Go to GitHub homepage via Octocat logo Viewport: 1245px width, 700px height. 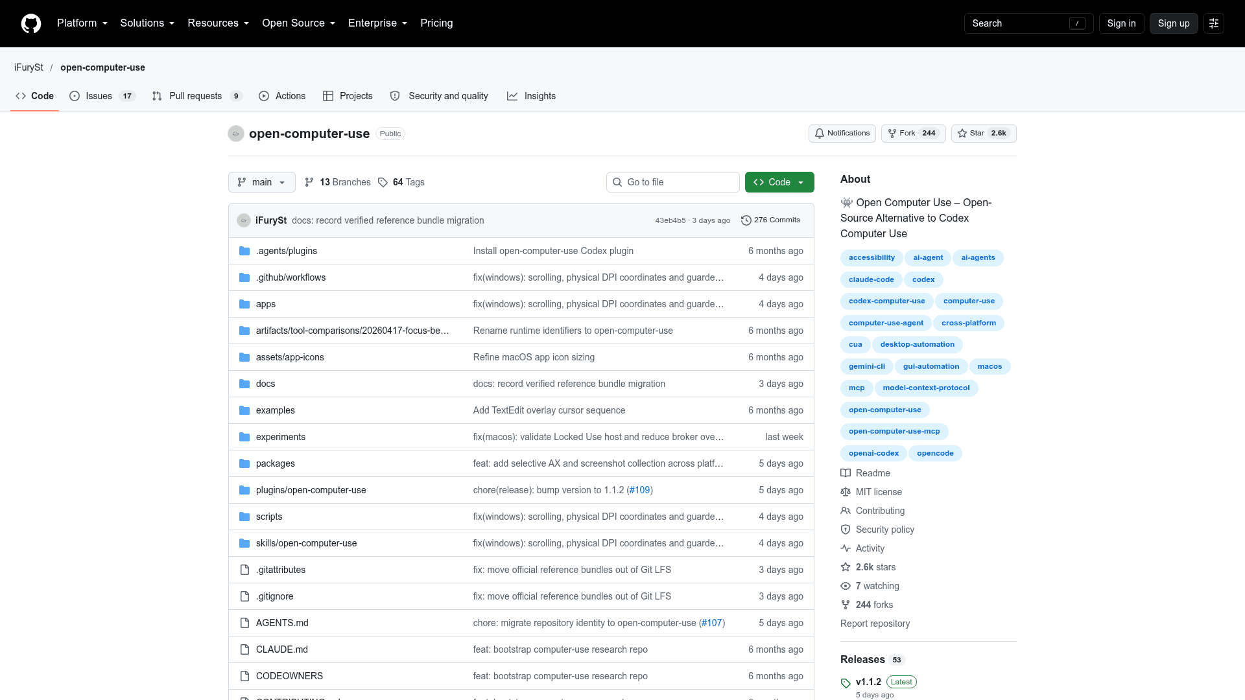point(31,23)
